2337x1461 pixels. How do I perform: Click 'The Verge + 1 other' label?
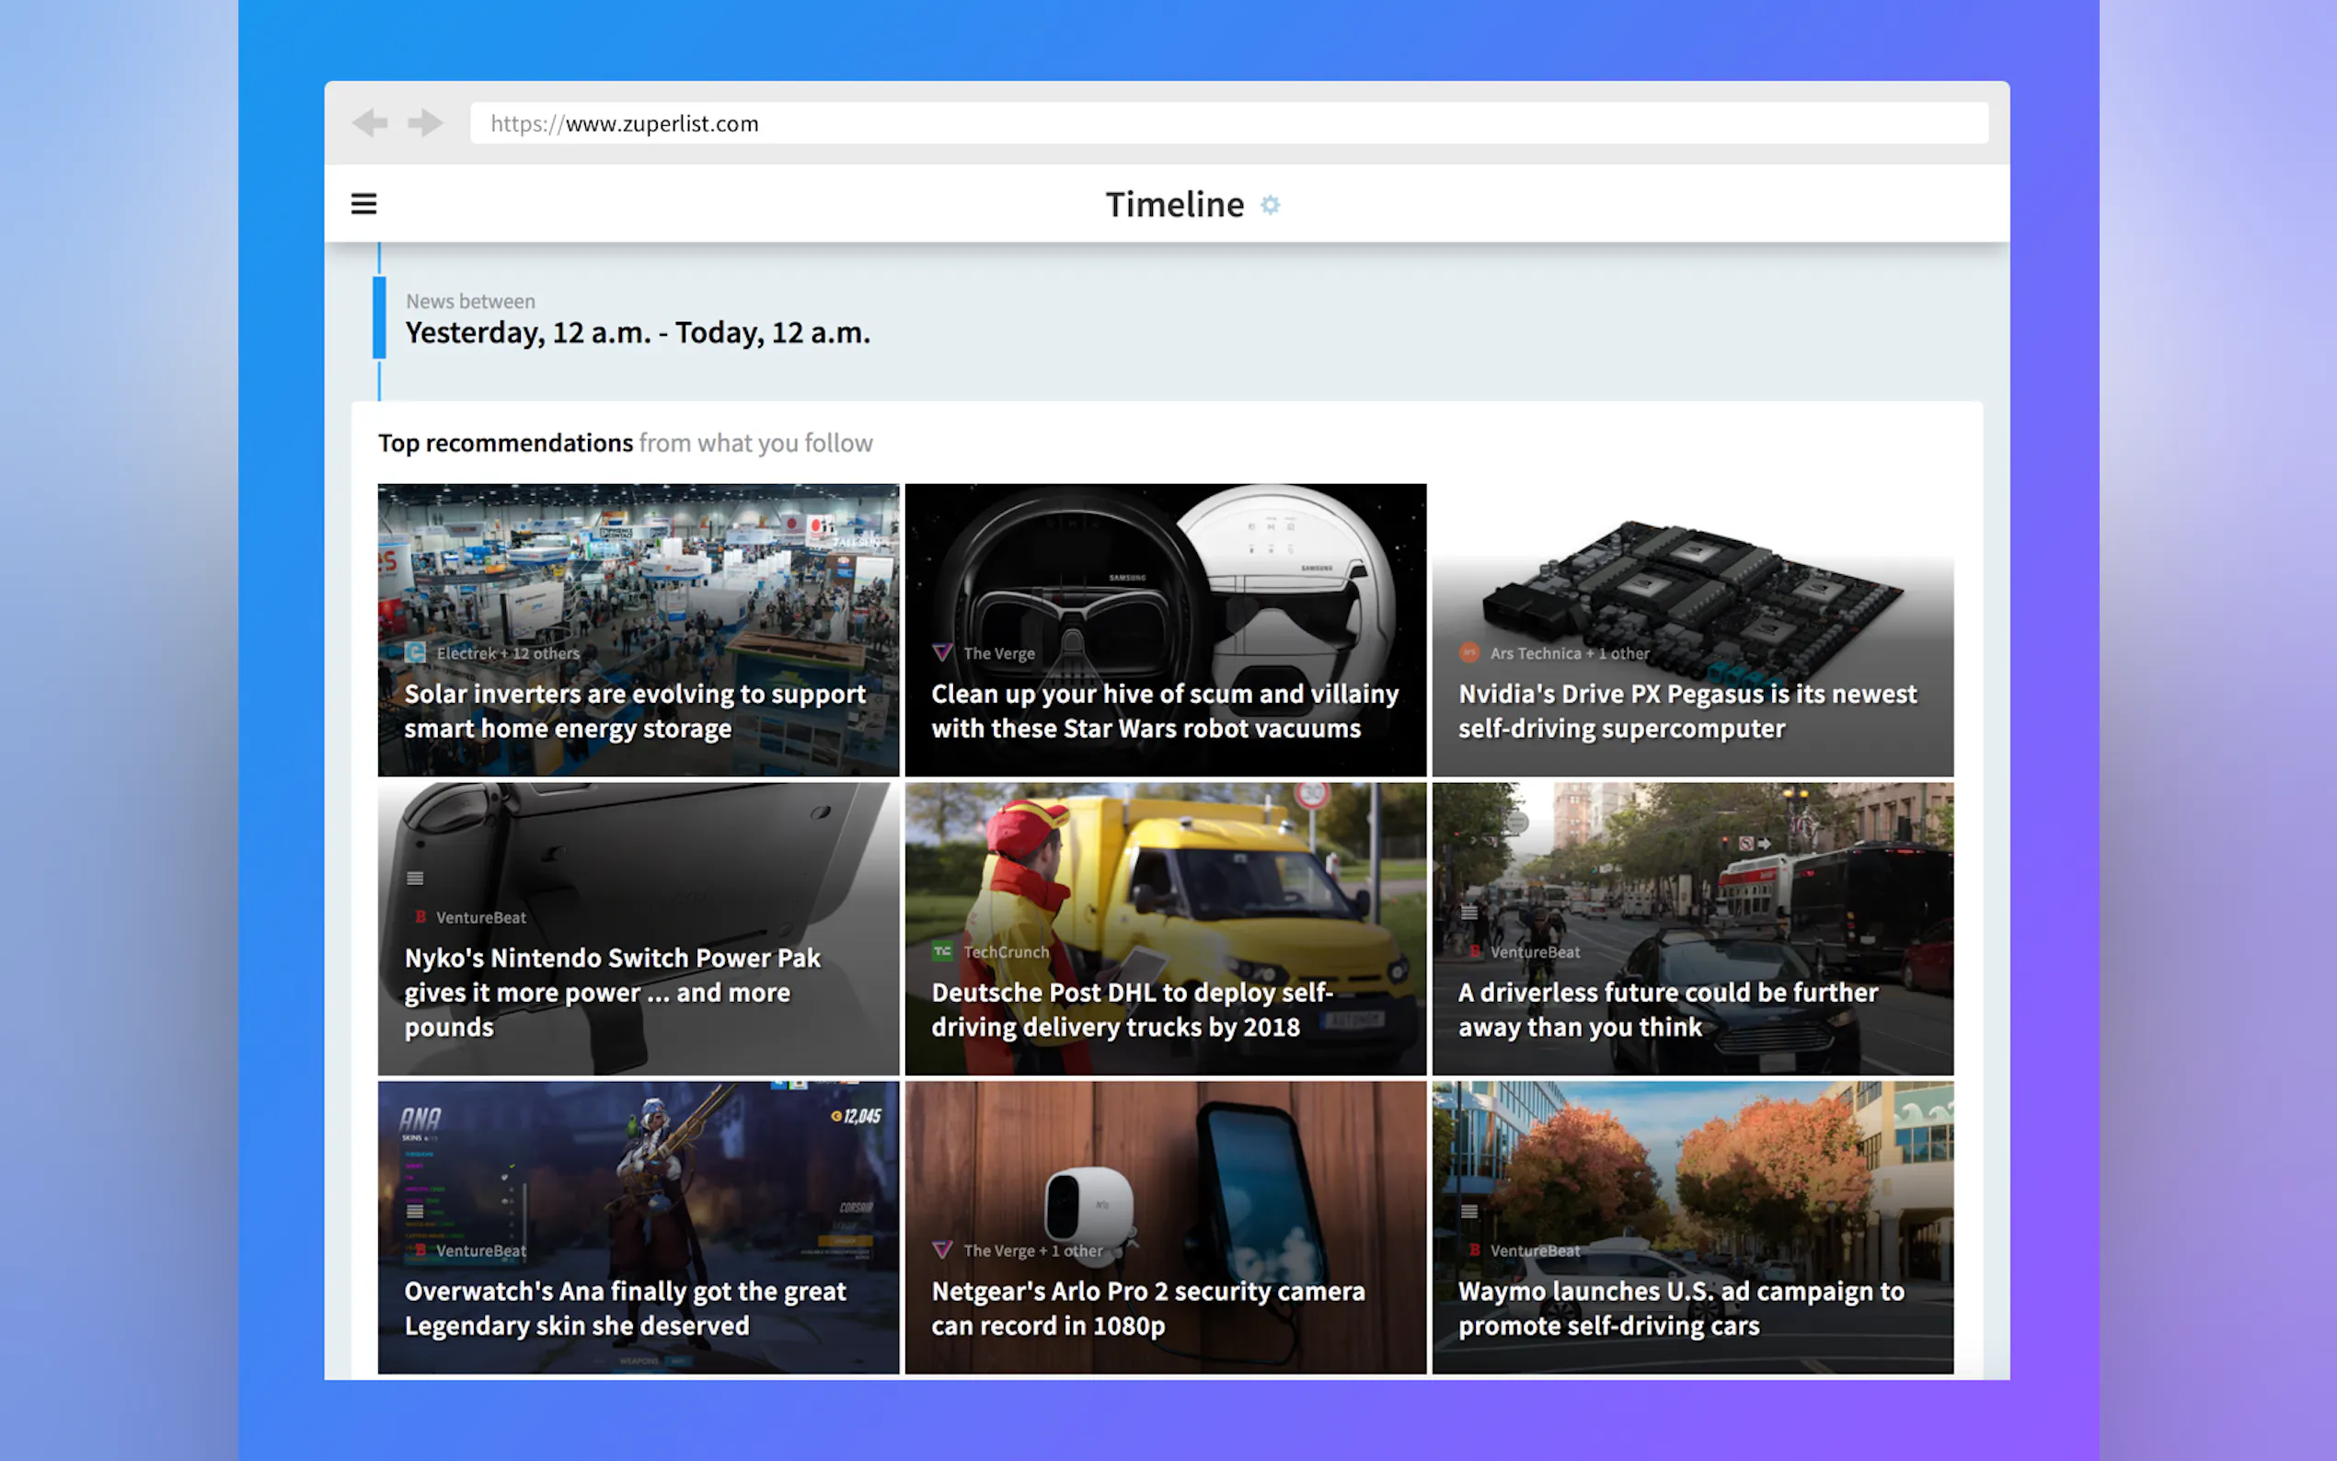[1032, 1250]
